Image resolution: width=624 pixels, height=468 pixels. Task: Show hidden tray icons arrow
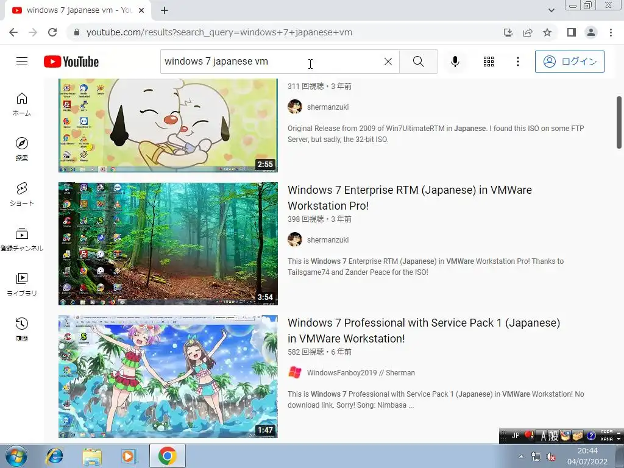pos(521,456)
